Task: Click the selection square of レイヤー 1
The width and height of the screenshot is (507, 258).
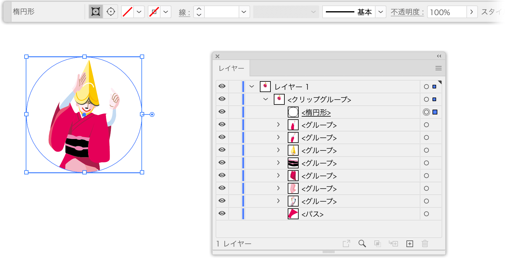Action: pyautogui.click(x=434, y=87)
